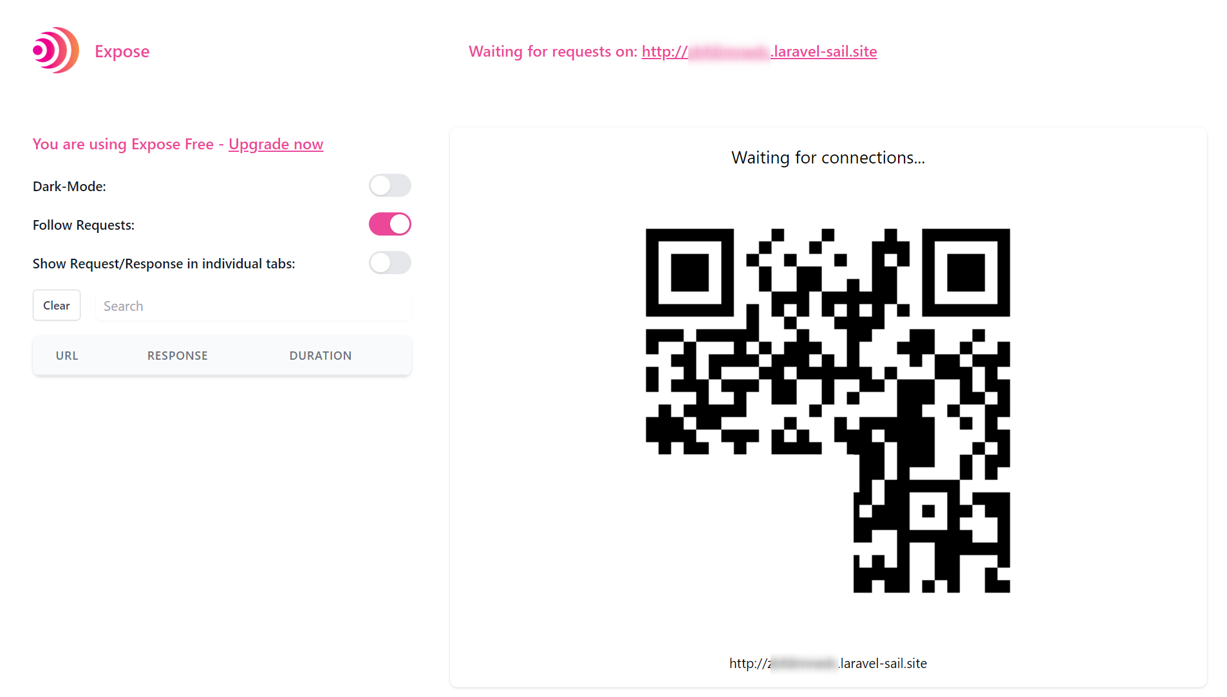This screenshot has width=1227, height=697.
Task: Open the Upgrade now link
Action: [276, 144]
